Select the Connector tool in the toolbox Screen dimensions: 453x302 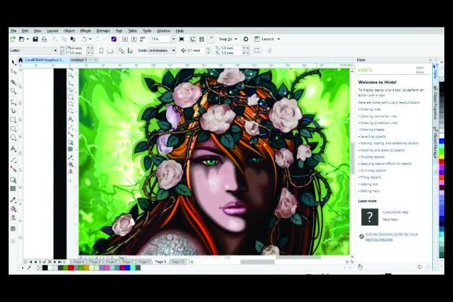tap(13, 169)
